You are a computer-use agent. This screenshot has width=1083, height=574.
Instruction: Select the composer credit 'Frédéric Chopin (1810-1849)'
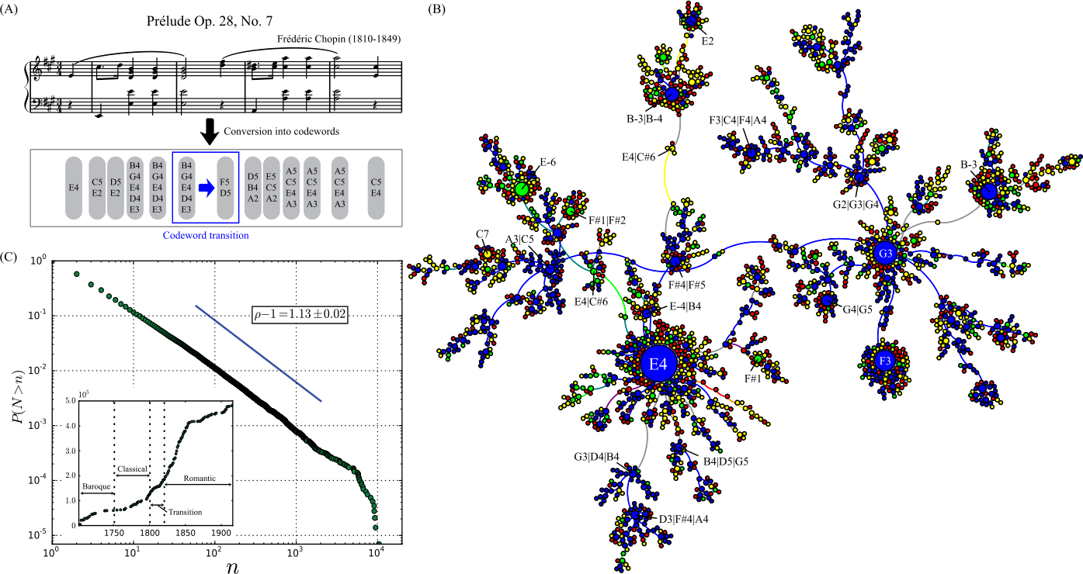(341, 40)
